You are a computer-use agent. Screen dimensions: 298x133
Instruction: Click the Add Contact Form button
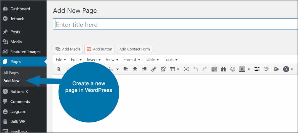pyautogui.click(x=134, y=49)
